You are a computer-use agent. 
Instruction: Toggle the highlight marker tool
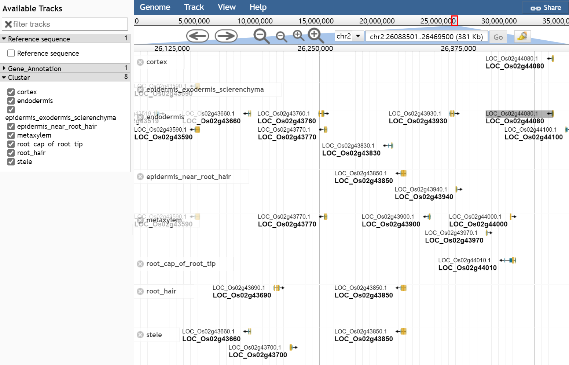[x=522, y=37]
